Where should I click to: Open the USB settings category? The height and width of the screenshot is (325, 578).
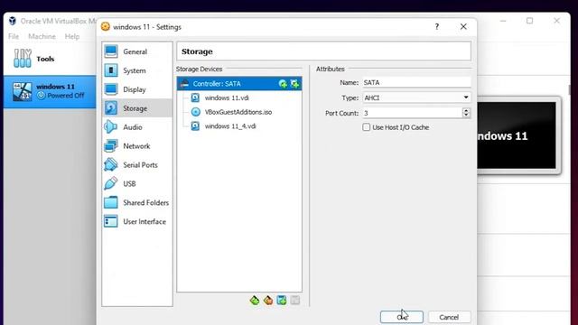pyautogui.click(x=136, y=183)
